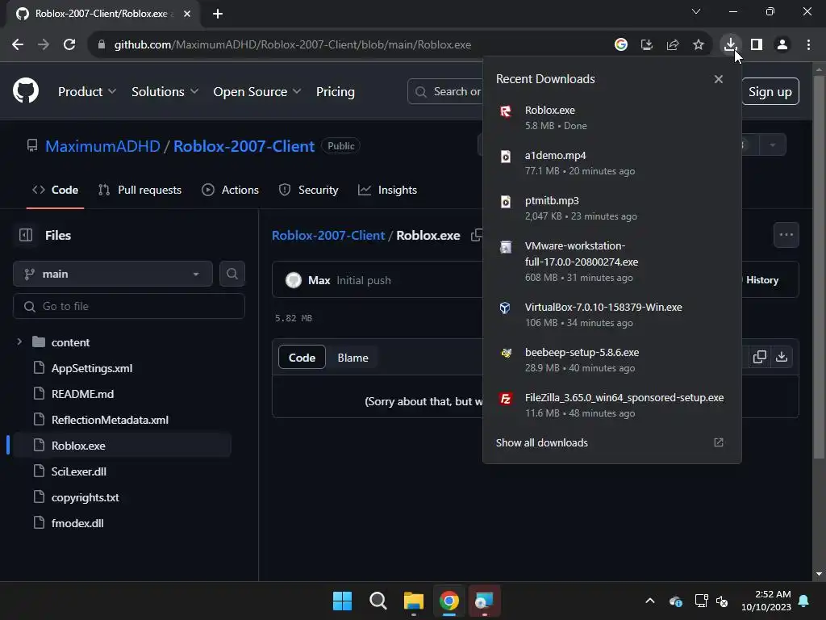The image size is (826, 620).
Task: Click the Chrome taskbar icon
Action: tap(448, 601)
